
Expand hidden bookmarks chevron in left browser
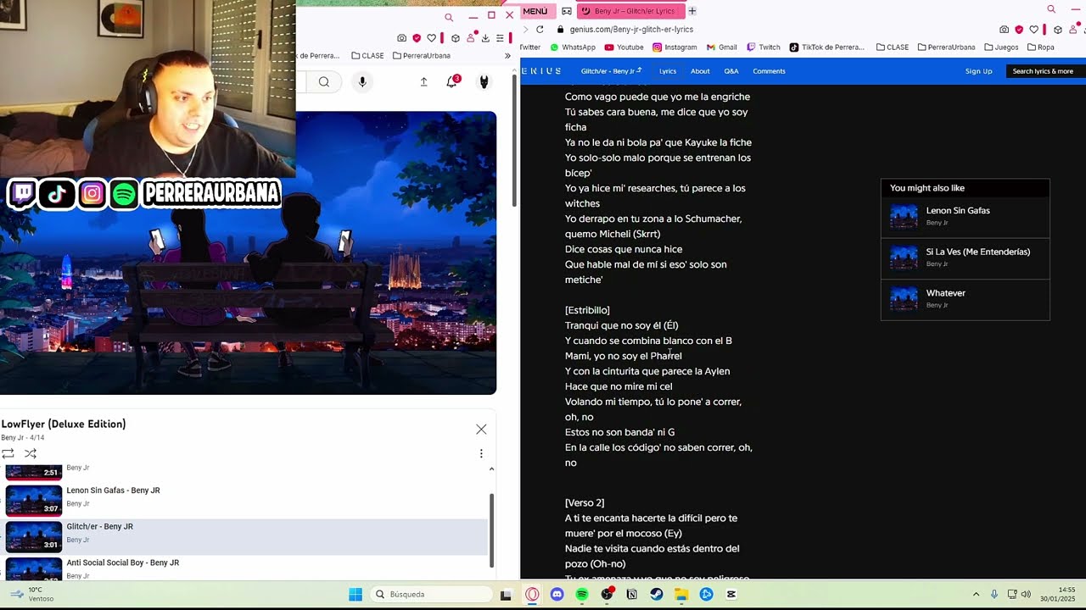tap(507, 56)
